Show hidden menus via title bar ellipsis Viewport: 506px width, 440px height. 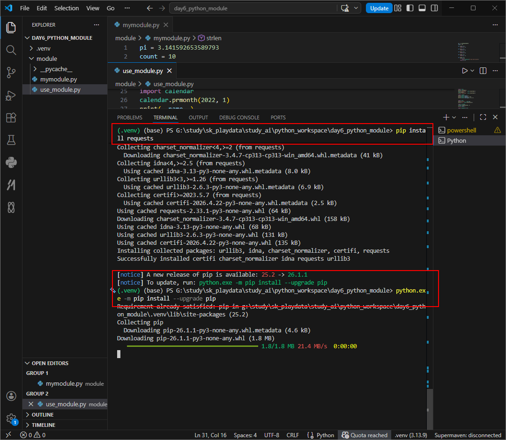point(127,8)
